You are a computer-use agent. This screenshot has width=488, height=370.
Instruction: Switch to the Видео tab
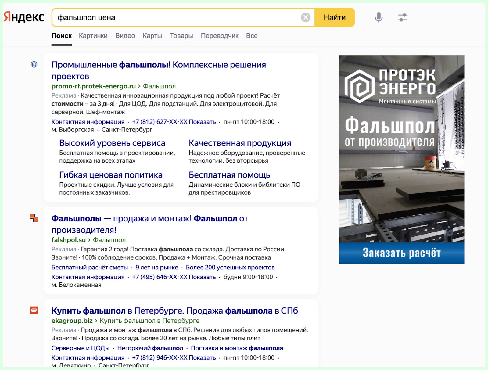click(x=125, y=36)
